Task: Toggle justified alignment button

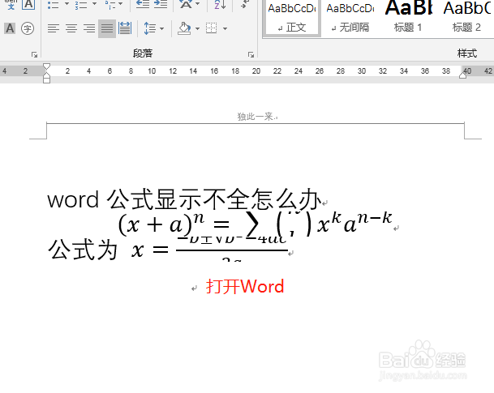Action: [x=107, y=28]
